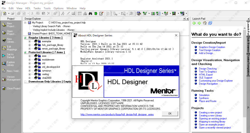
Task: Click New / Add in the sidebar
Action: [11, 71]
